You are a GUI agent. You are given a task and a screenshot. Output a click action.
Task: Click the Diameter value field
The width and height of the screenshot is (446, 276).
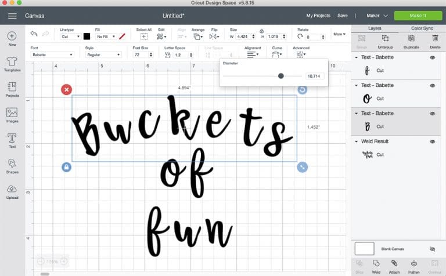pyautogui.click(x=314, y=76)
